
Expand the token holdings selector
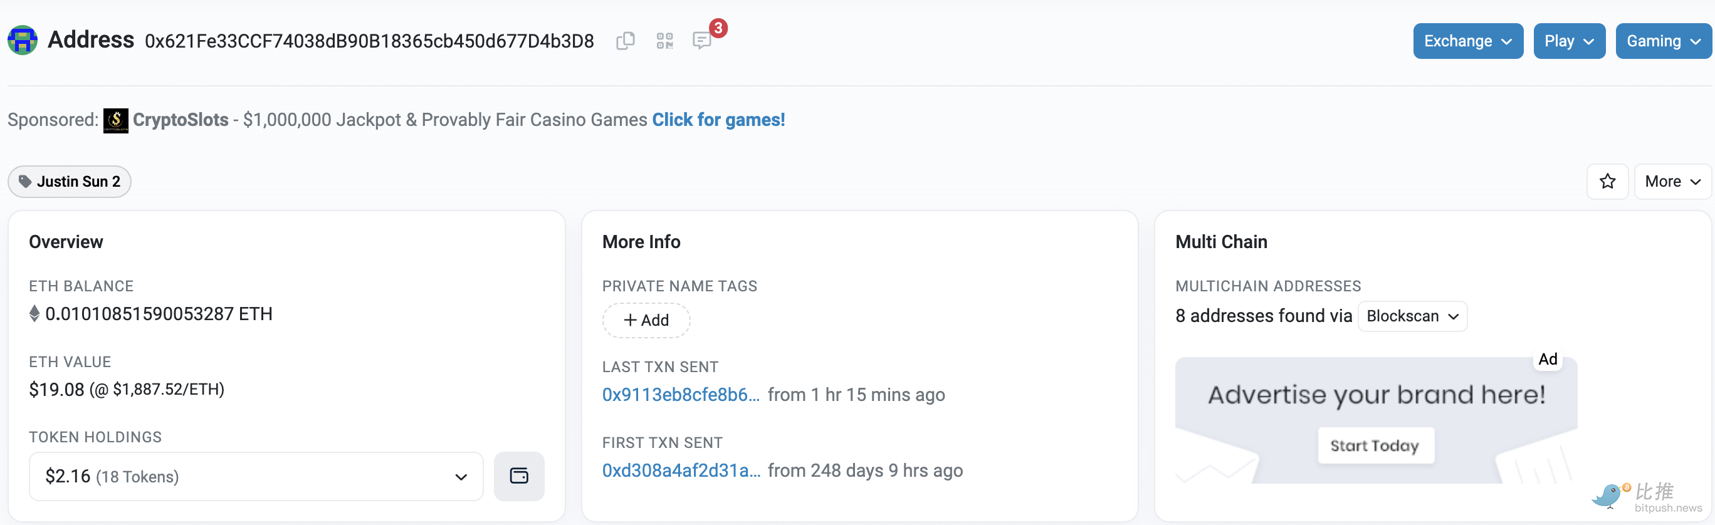(256, 476)
